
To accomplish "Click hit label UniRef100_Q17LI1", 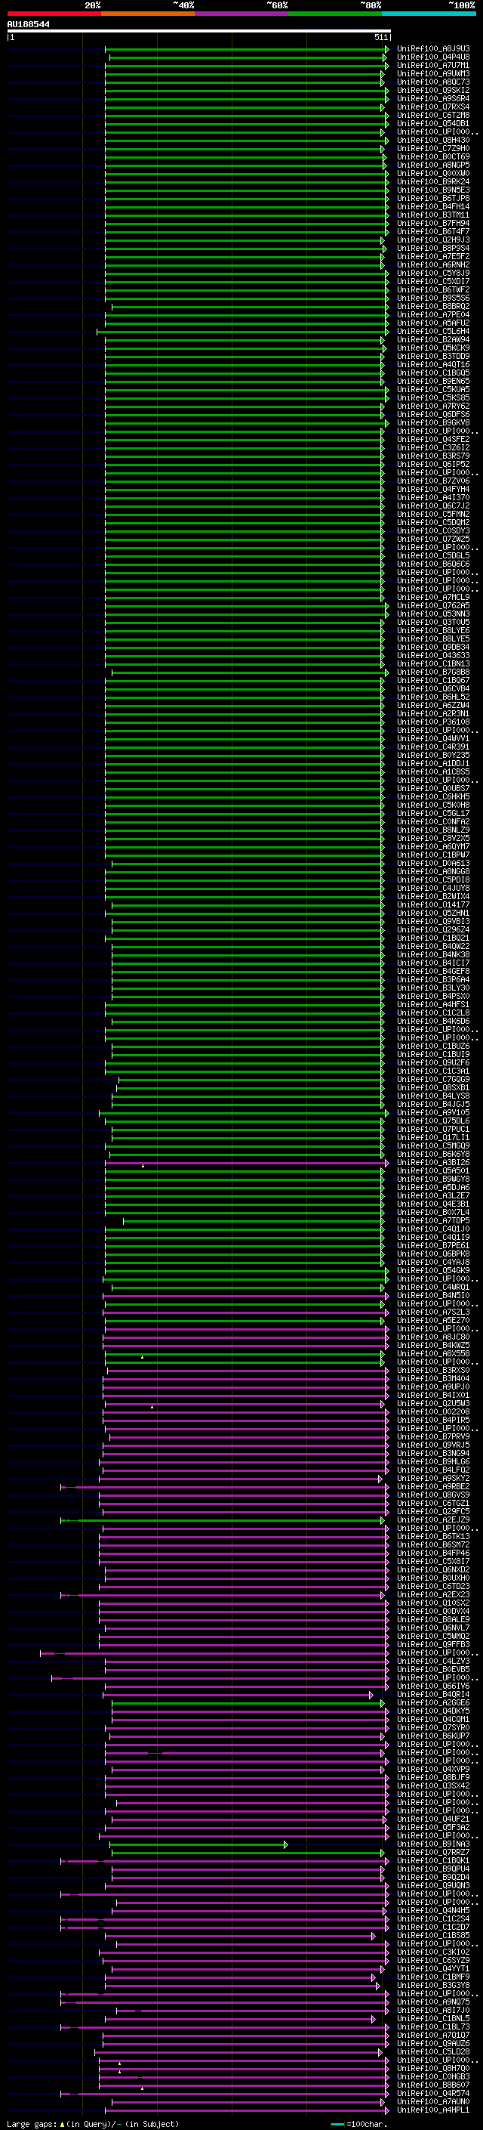I will pos(433,1137).
